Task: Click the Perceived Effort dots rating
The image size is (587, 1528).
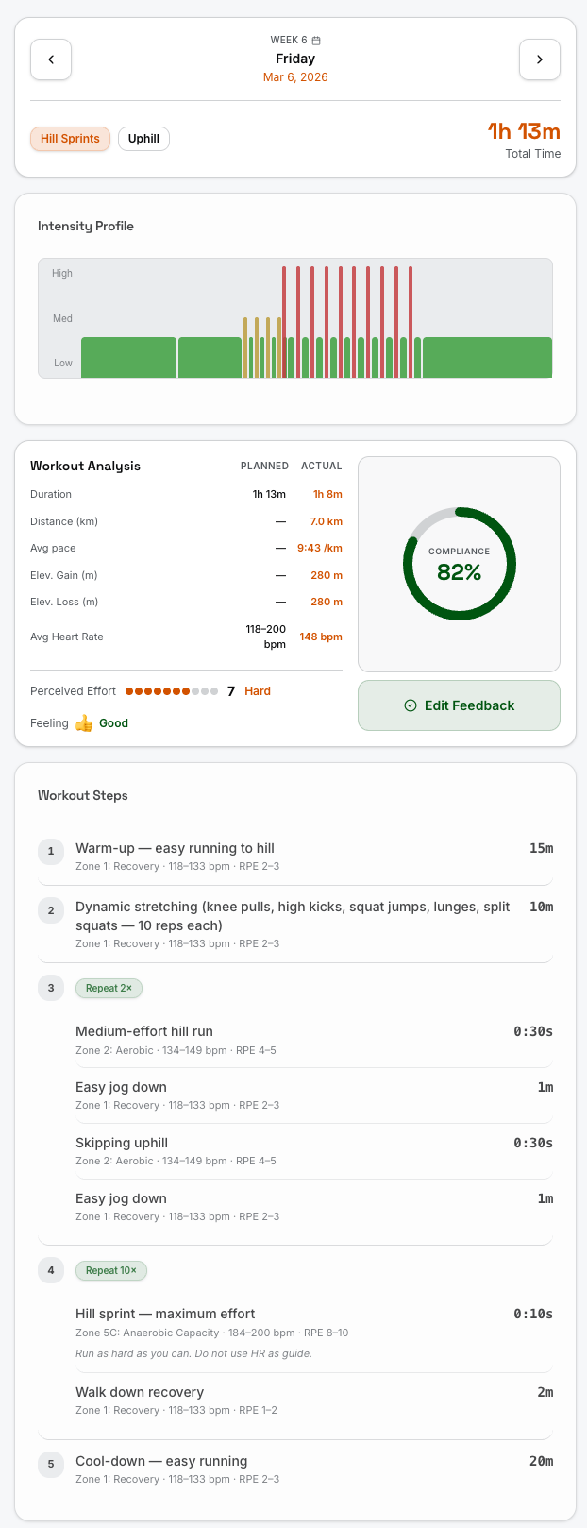Action: coord(171,691)
